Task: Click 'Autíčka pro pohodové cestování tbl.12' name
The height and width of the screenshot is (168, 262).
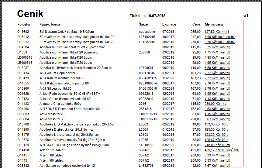Action: pyautogui.click(x=67, y=166)
